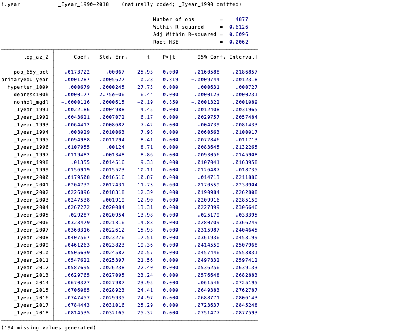The width and height of the screenshot is (402, 331).
Task: Click the log_az_2 dependent variable header
Action: pos(36,57)
